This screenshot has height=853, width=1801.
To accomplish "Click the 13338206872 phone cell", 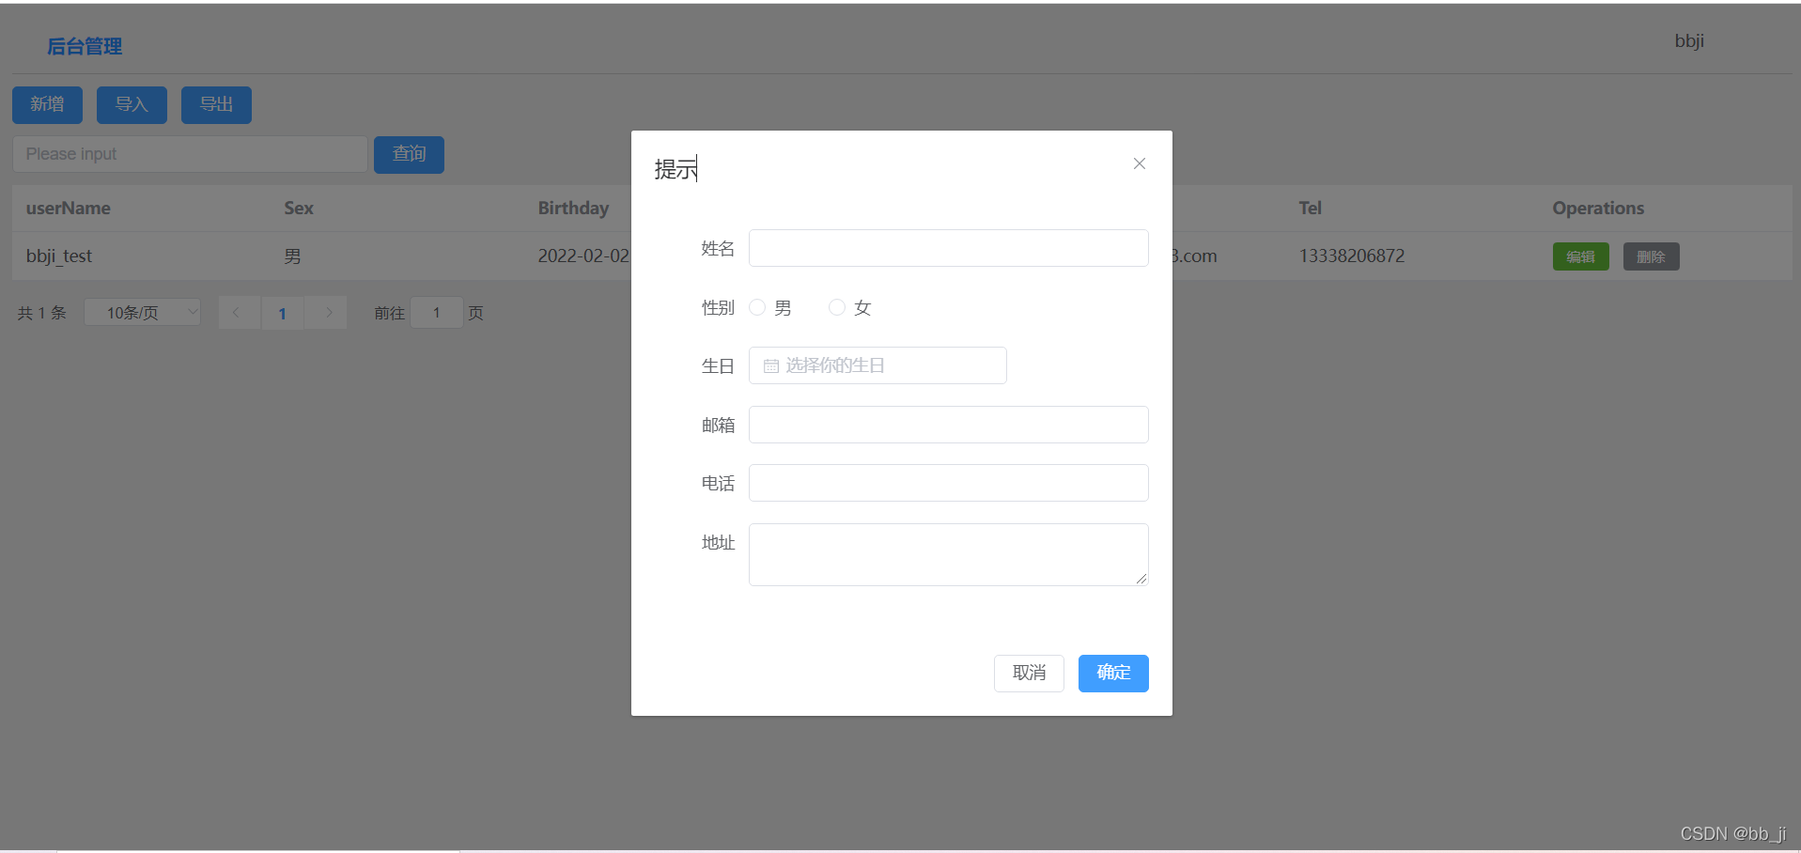I will [1351, 256].
